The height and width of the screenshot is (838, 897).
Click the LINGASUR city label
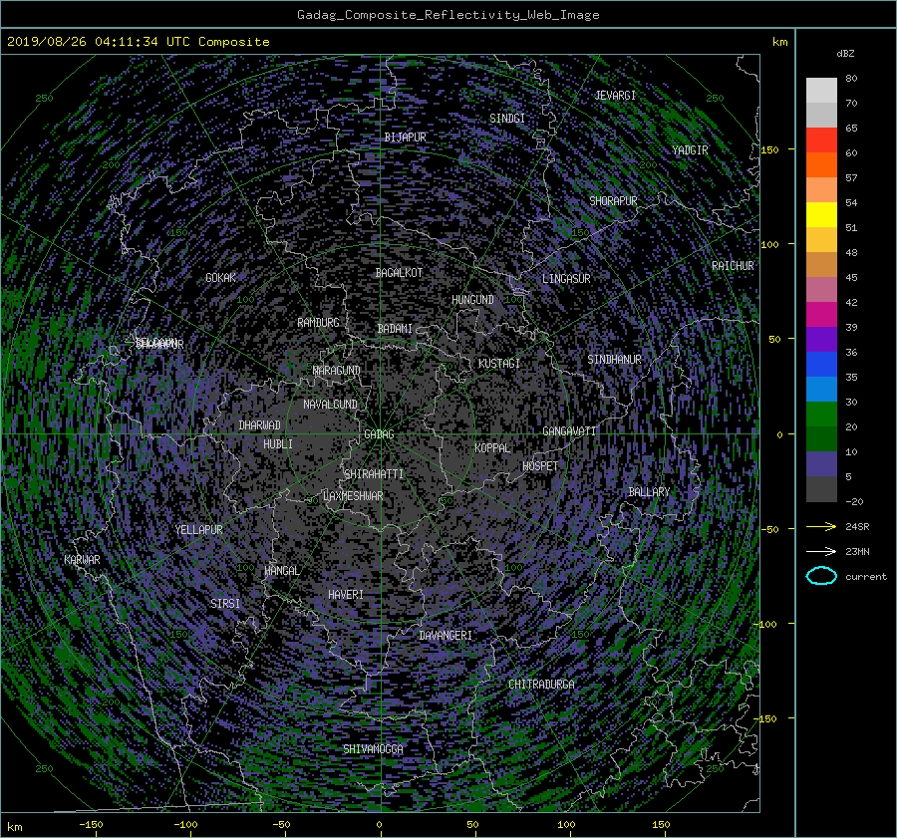566,279
